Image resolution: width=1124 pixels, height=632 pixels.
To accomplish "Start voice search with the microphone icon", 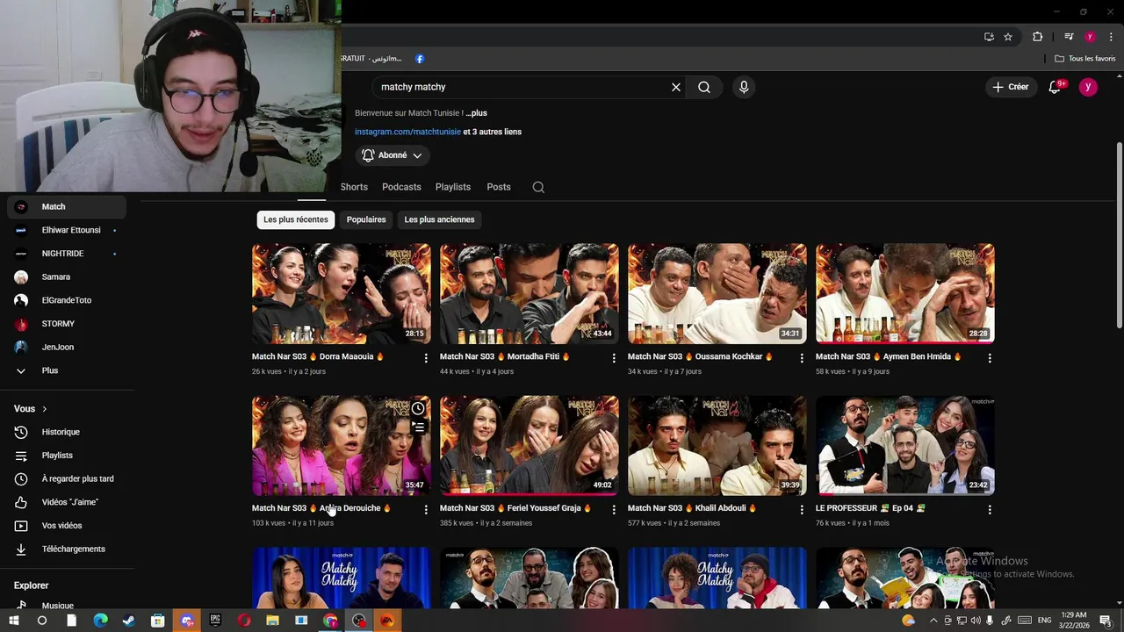I will pyautogui.click(x=744, y=87).
